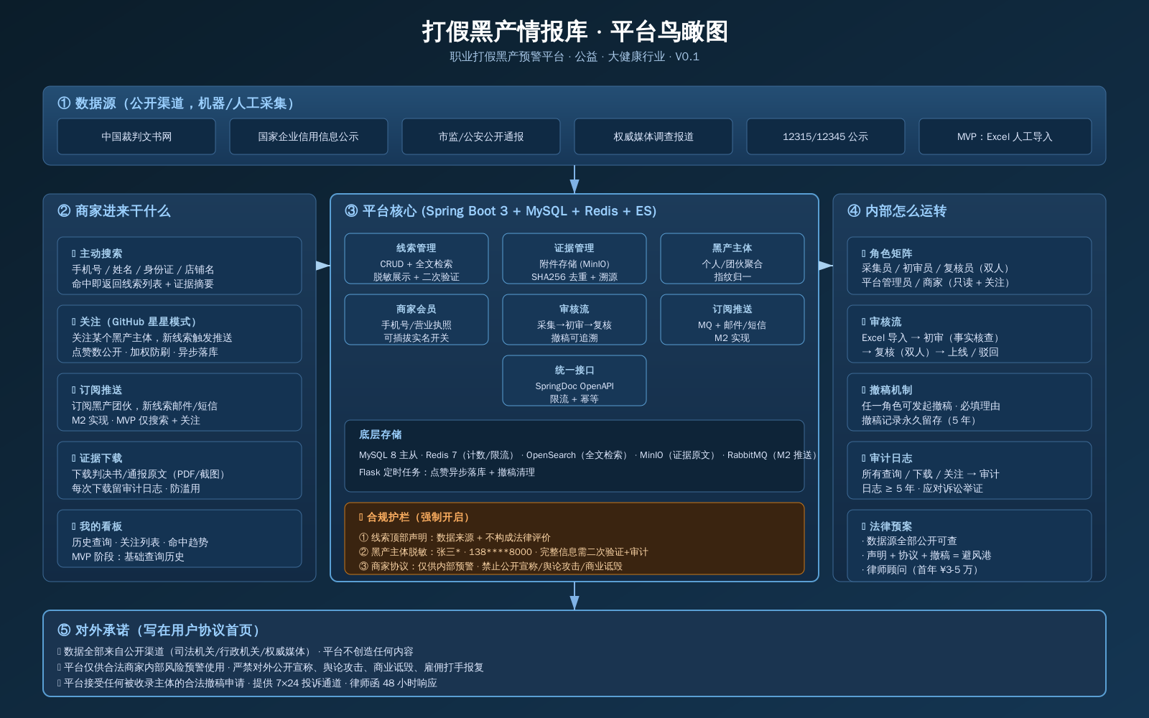Click the 订阅推送 MQ + 邮件/短信 module

pyautogui.click(x=732, y=320)
